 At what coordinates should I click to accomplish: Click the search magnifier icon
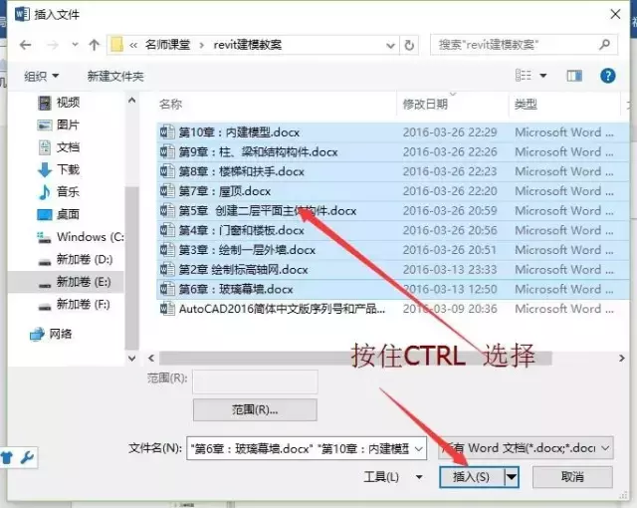(605, 44)
